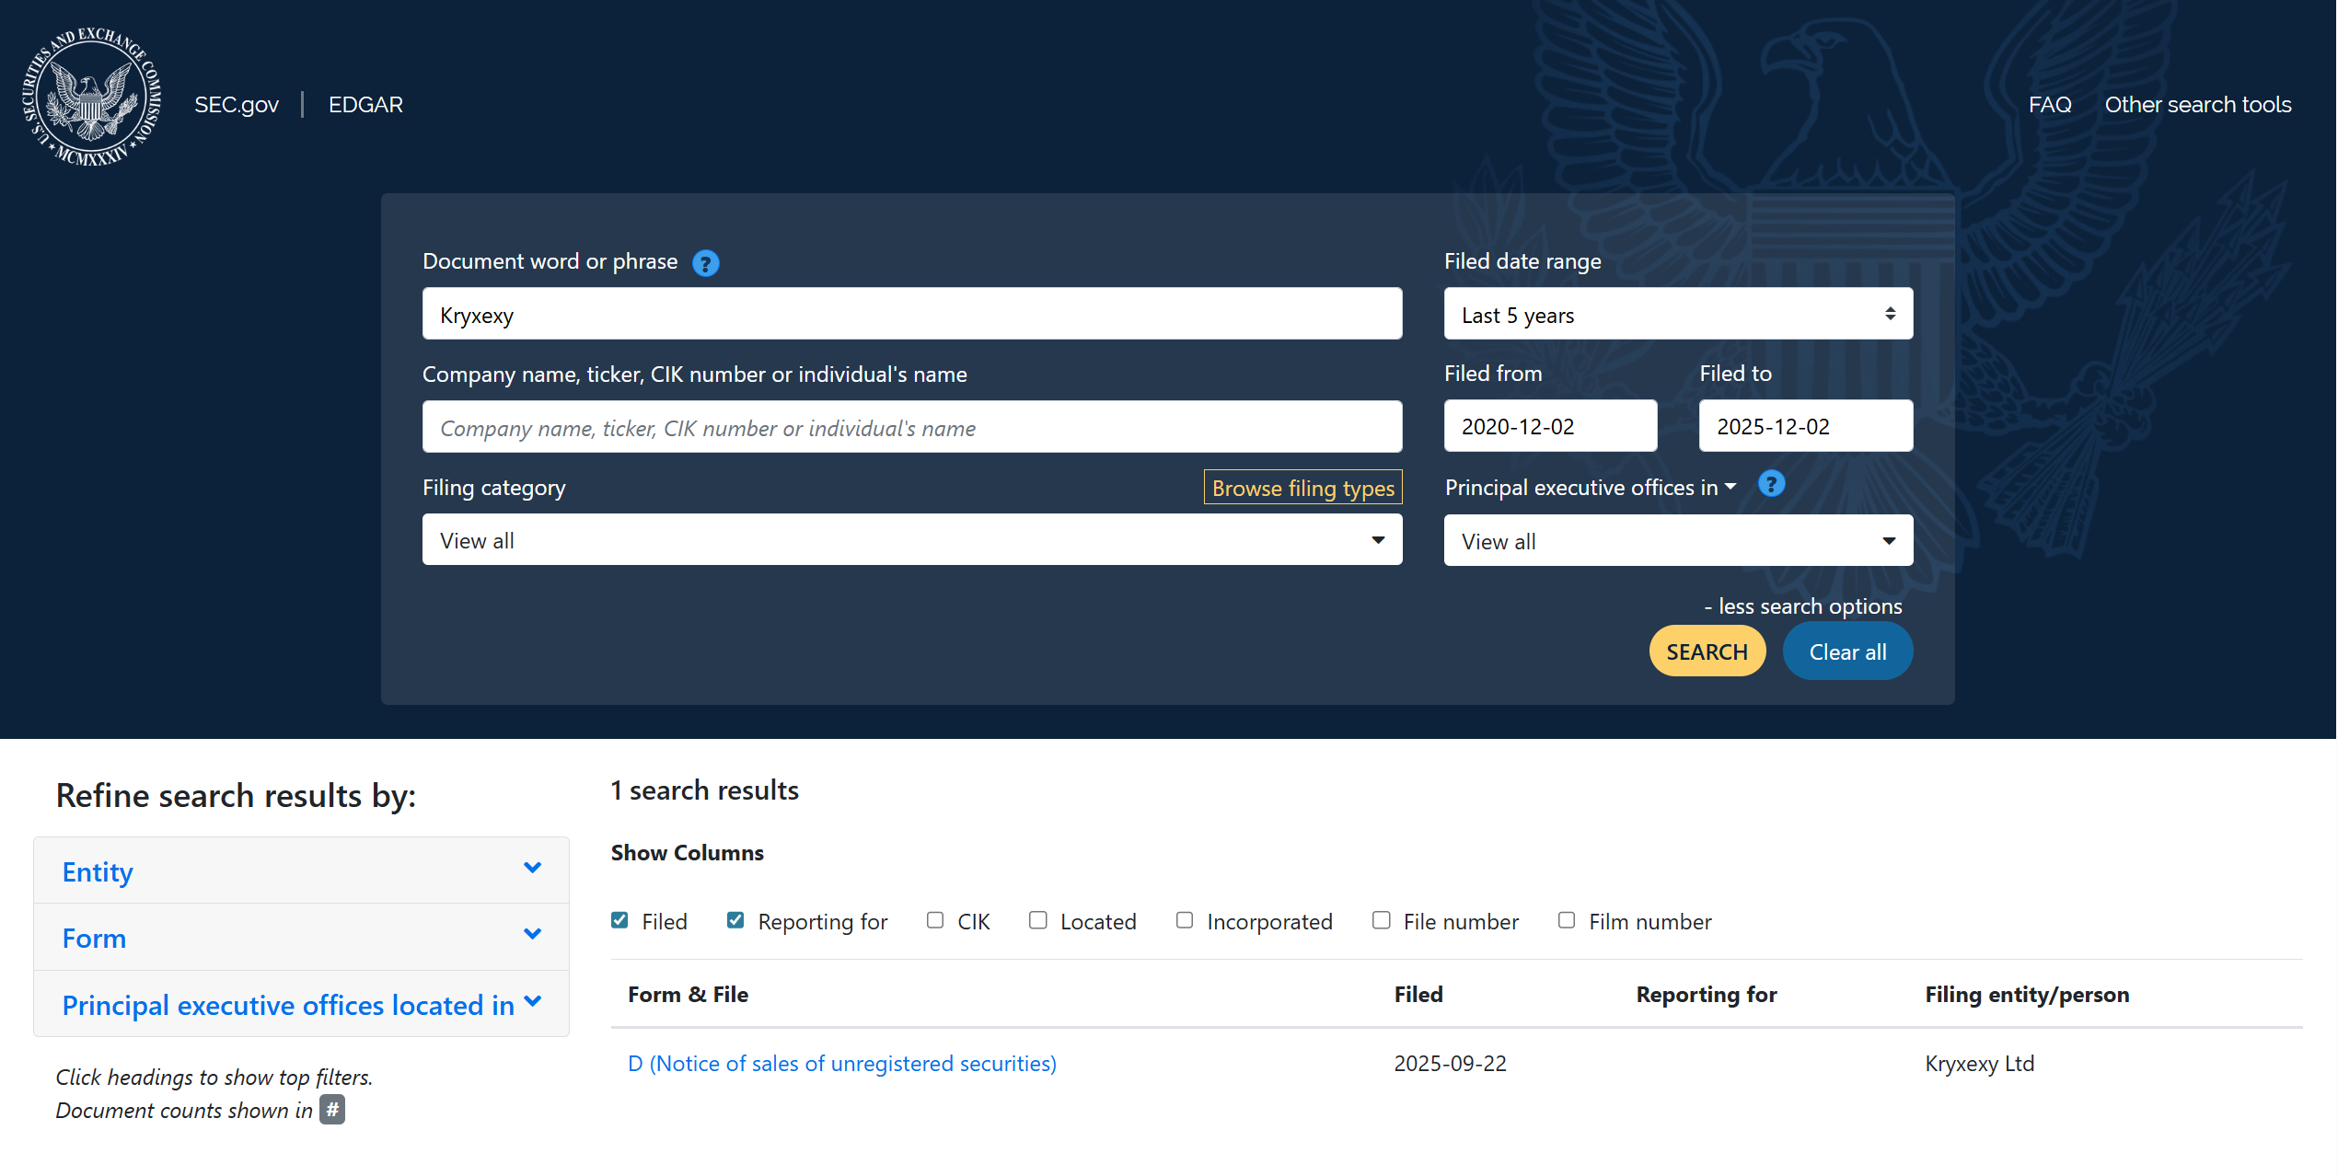Open help for Document word or phrase

click(706, 263)
